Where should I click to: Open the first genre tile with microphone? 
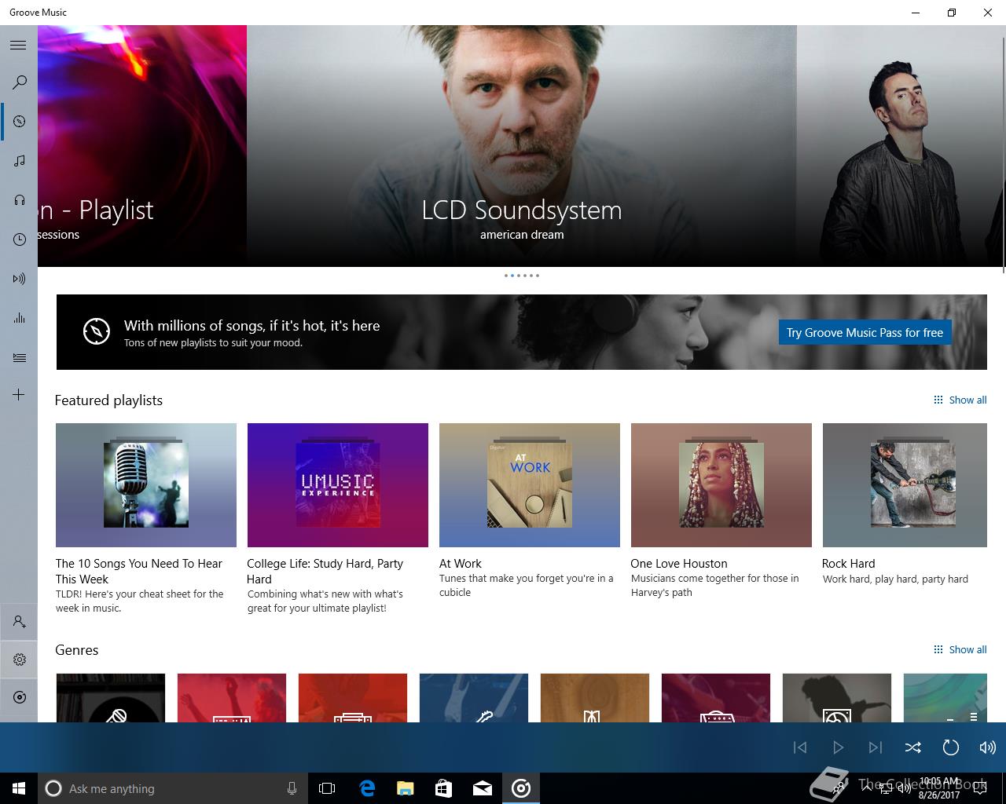point(111,697)
